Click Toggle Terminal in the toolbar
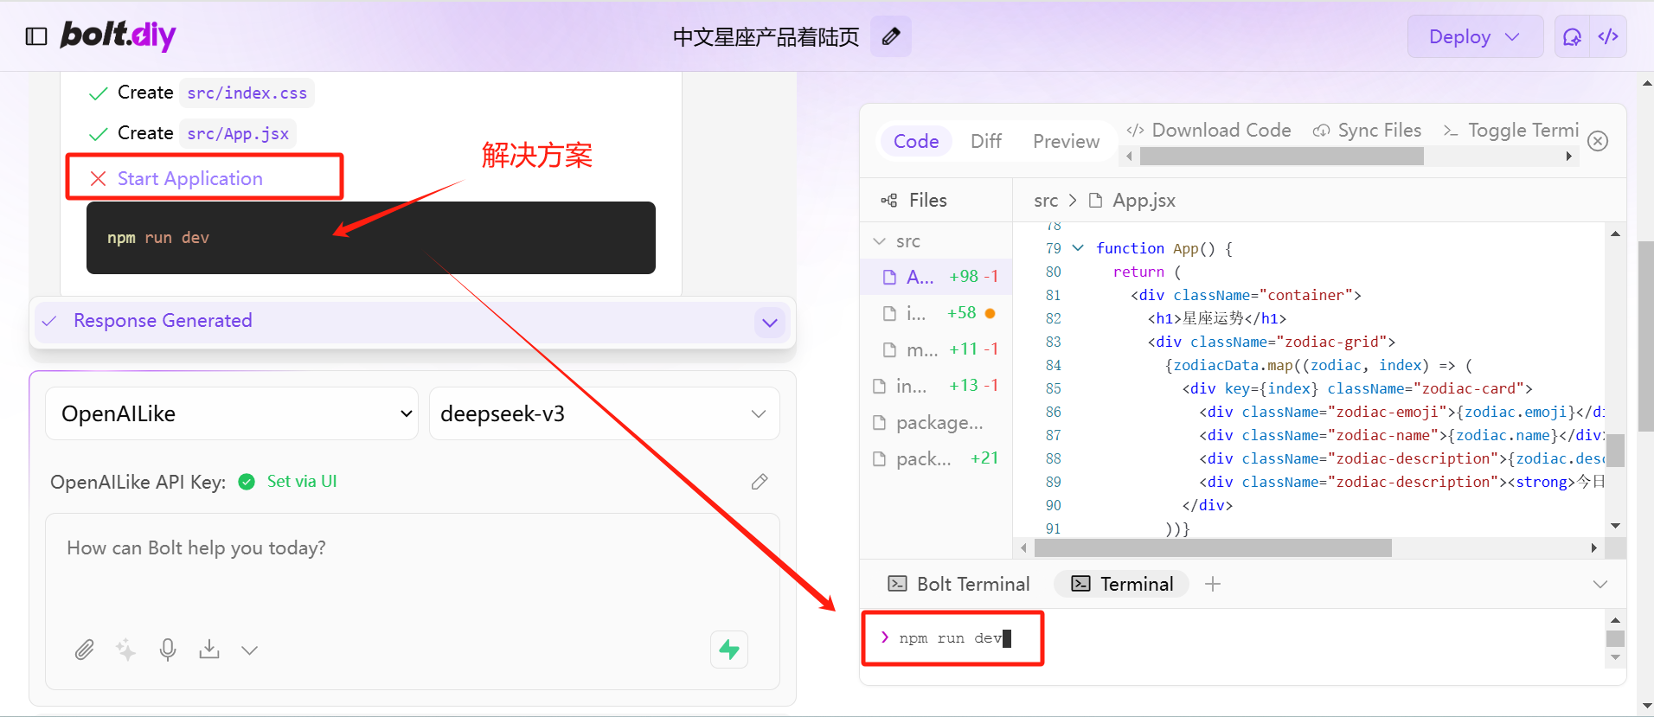 pos(1511,131)
